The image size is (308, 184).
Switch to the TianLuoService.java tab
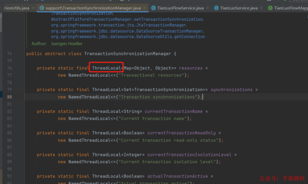click(x=239, y=8)
